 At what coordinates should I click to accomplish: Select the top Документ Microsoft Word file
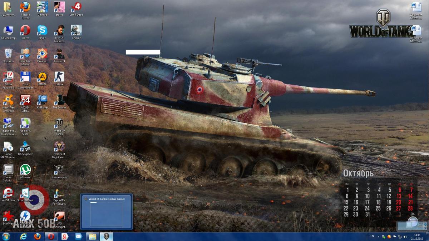tap(416, 10)
